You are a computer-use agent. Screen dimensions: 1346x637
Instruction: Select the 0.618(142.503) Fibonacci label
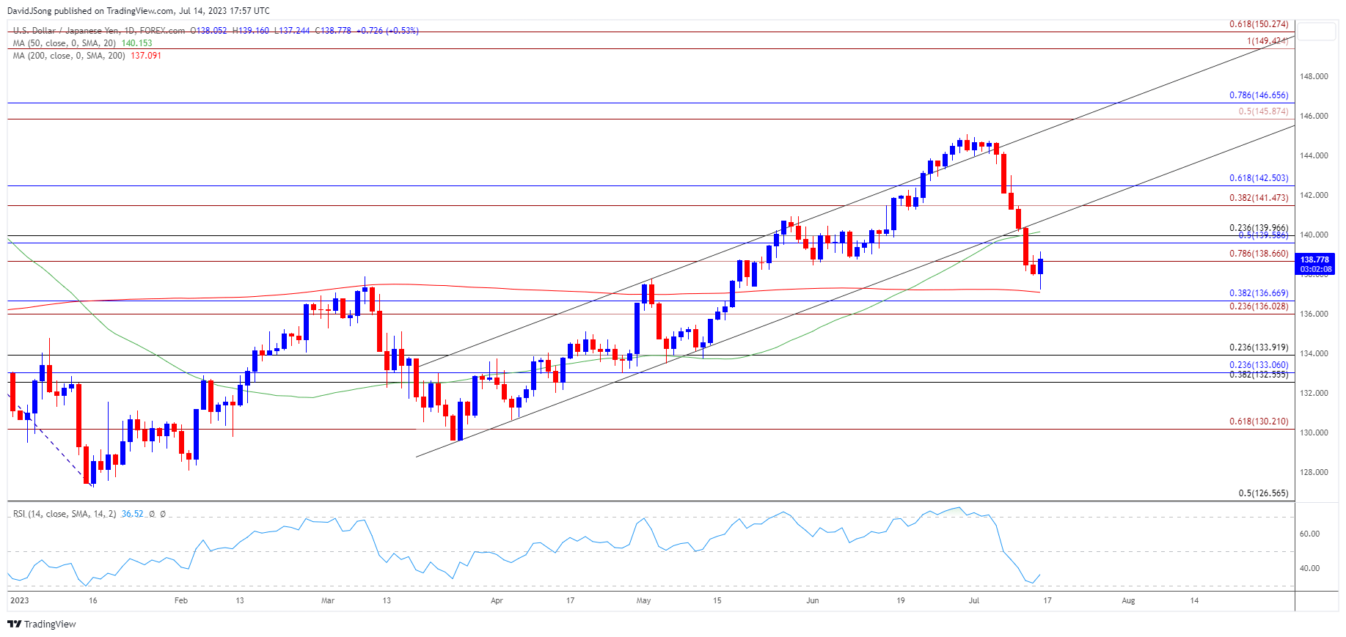(x=1259, y=178)
